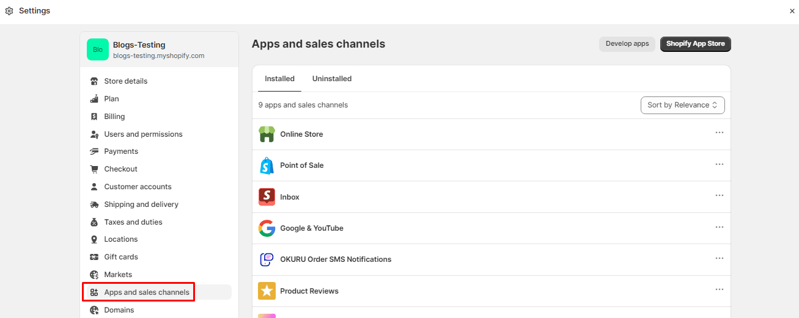Image resolution: width=799 pixels, height=318 pixels.
Task: Open the more actions menu for Point of Sale
Action: click(x=719, y=164)
